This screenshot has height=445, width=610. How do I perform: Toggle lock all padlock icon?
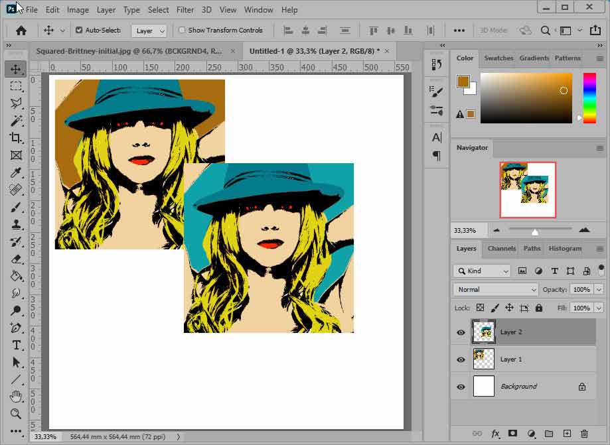539,308
